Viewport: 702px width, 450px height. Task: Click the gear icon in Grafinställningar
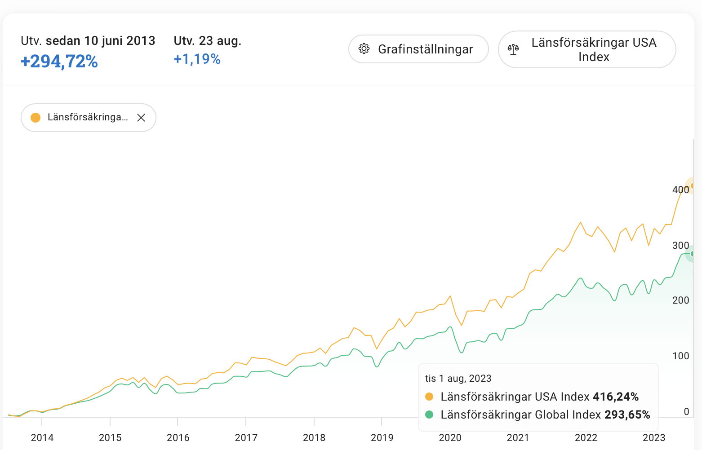(x=364, y=49)
